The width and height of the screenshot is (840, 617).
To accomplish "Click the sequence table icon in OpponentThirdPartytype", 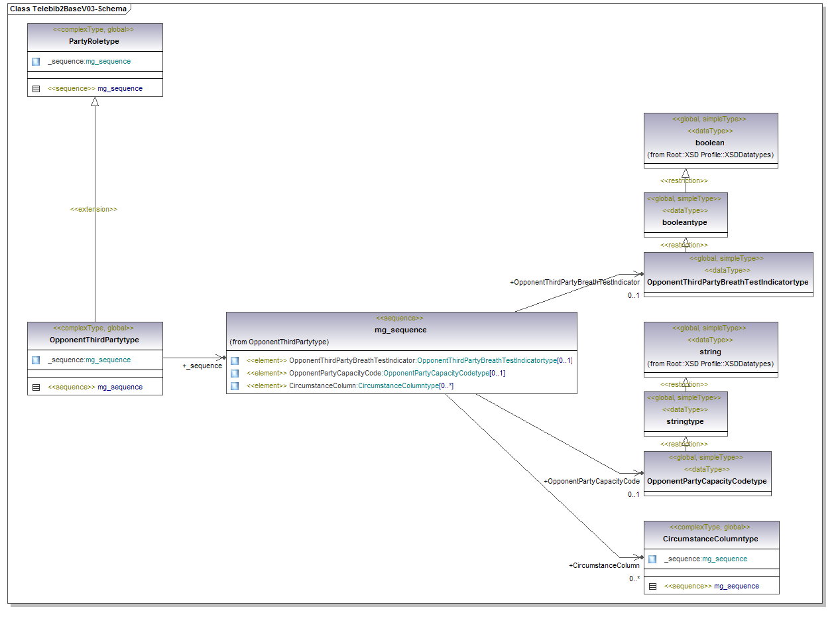I will pos(36,387).
